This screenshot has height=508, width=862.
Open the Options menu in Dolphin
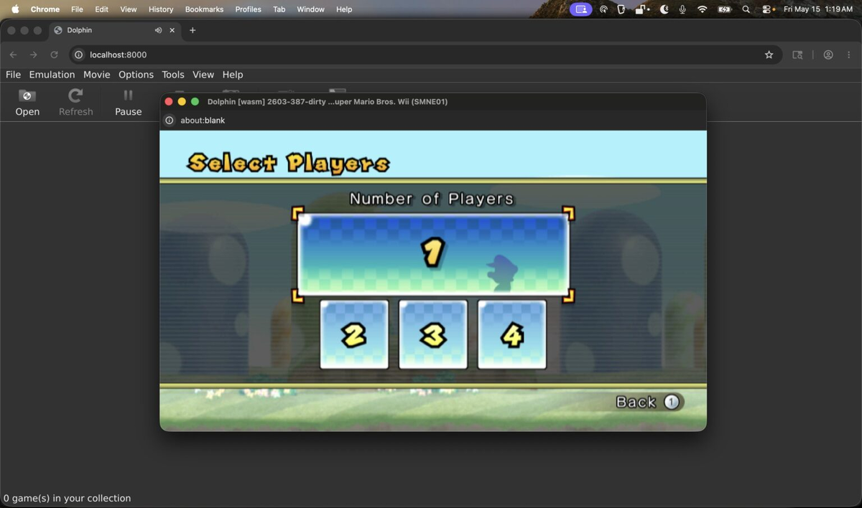tap(136, 75)
